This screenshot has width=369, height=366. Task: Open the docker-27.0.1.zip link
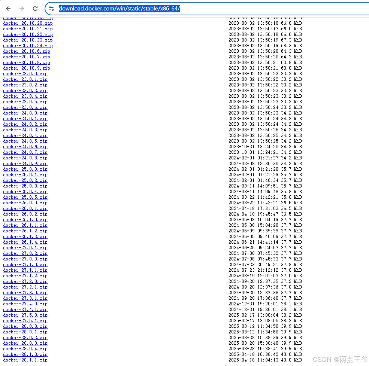tap(25, 248)
